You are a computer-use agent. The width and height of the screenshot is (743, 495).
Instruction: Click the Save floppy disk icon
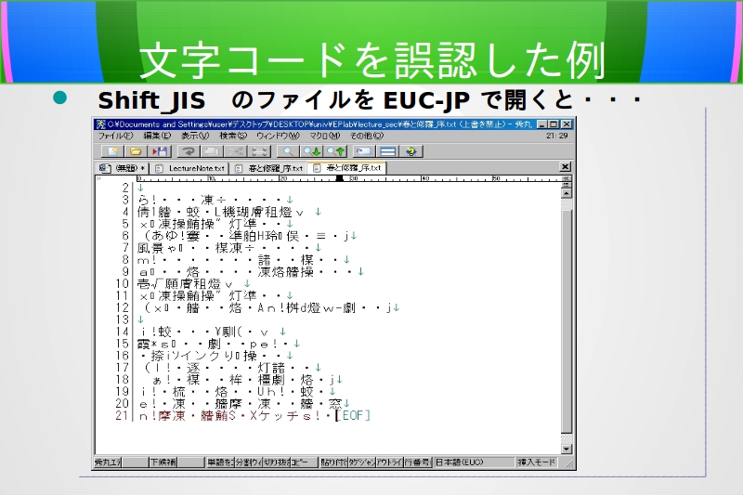(x=160, y=150)
